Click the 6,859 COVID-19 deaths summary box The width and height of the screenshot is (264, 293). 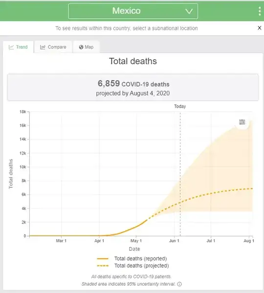(x=133, y=88)
